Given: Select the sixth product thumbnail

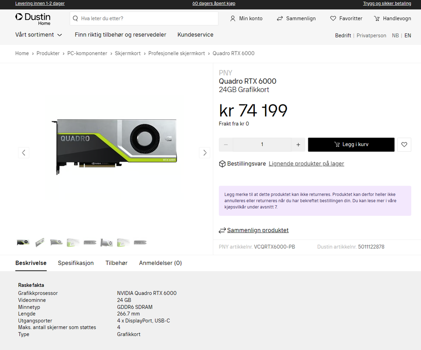Looking at the screenshot, I should (107, 242).
